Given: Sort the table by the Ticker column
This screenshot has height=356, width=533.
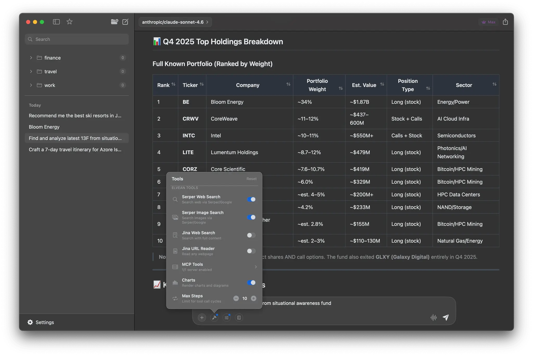Looking at the screenshot, I should [x=202, y=84].
